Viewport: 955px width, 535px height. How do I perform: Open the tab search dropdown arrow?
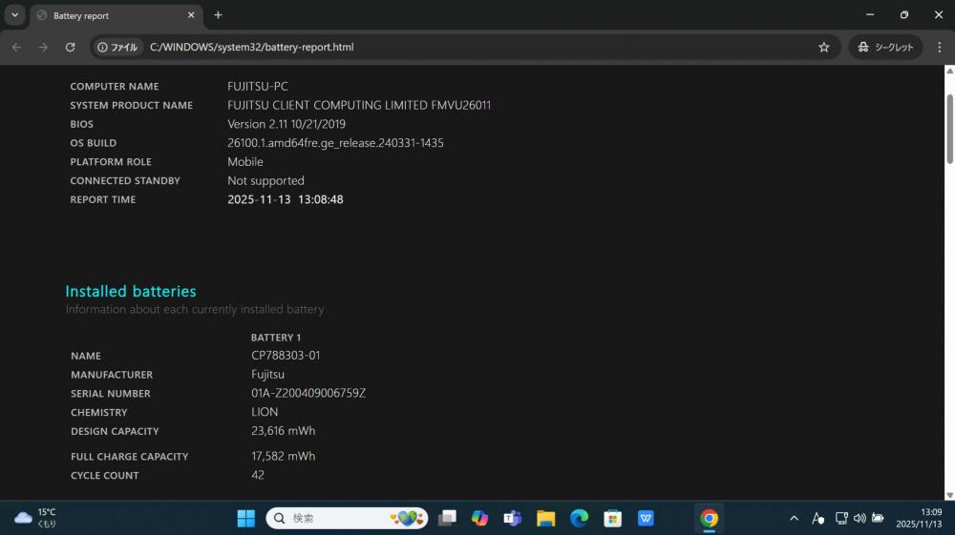pos(14,15)
